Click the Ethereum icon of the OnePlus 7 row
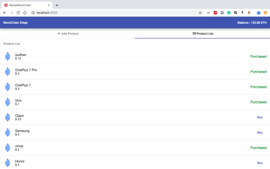Image resolution: width=270 pixels, height=169 pixels. coord(7,87)
